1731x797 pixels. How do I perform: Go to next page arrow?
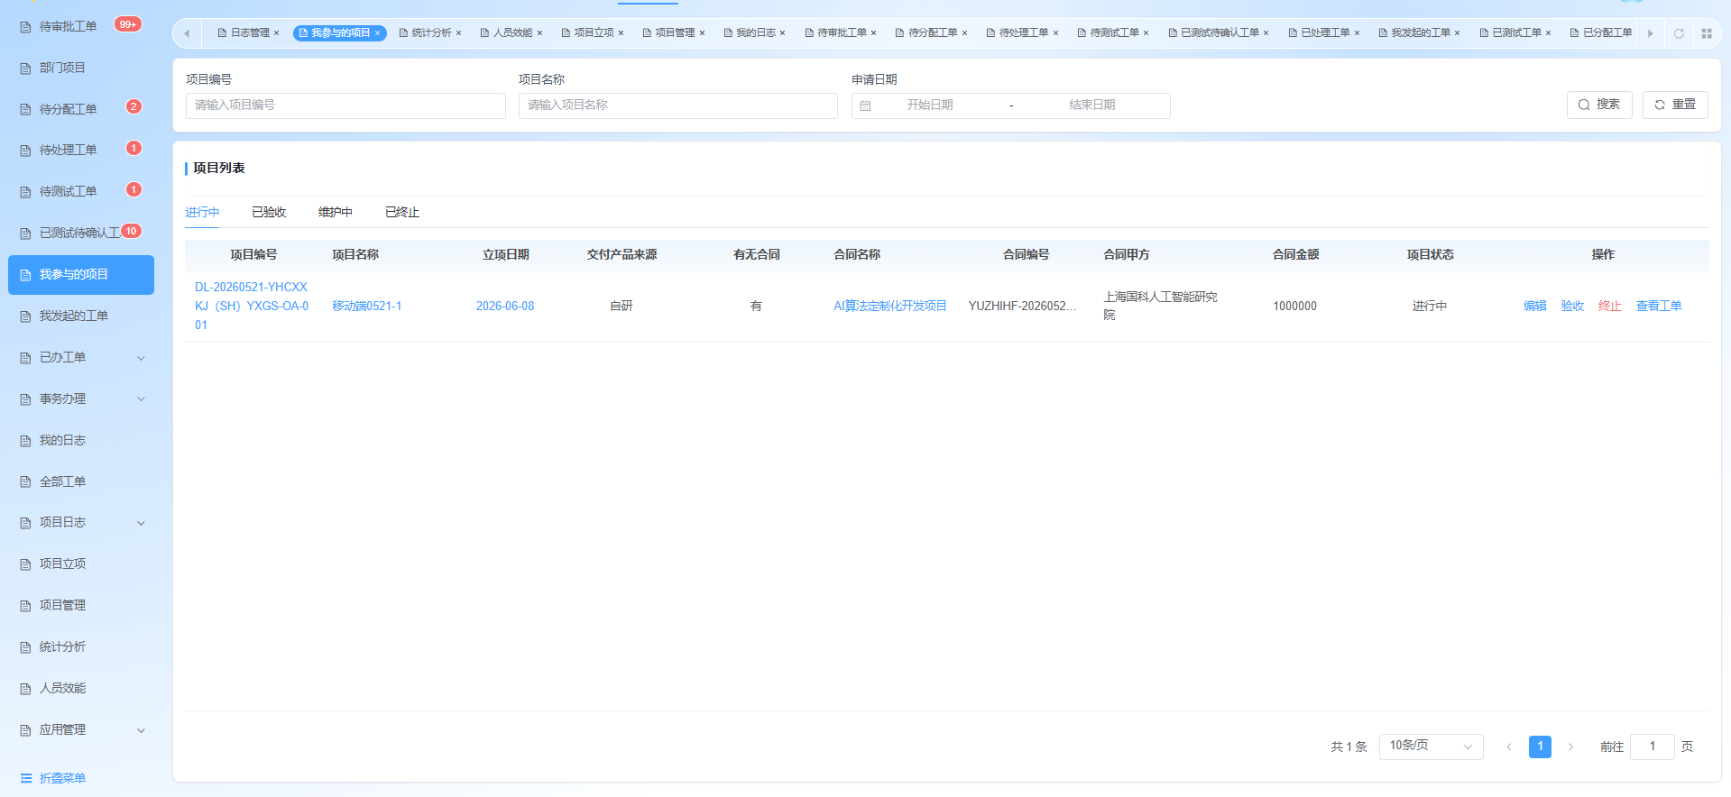click(1570, 747)
